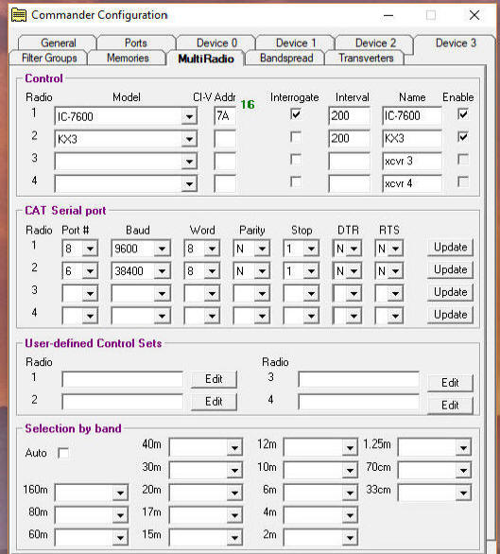Click the Commander Configuration title bar icon

[x=19, y=15]
